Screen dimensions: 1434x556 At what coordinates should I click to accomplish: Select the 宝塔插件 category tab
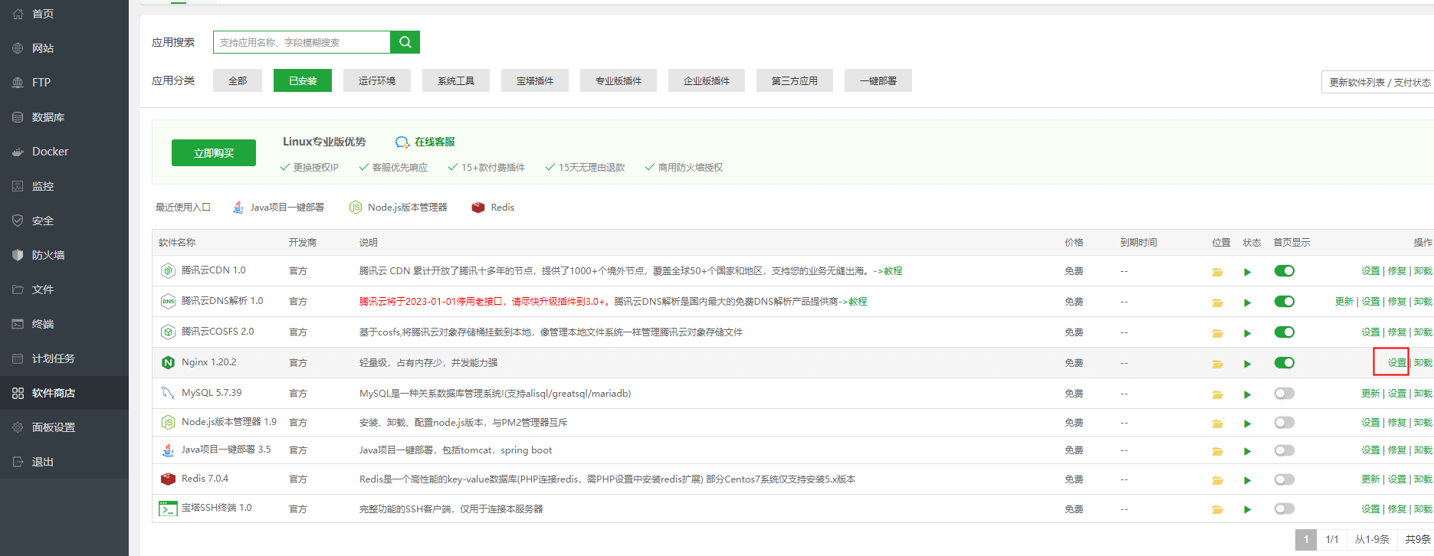pos(535,80)
